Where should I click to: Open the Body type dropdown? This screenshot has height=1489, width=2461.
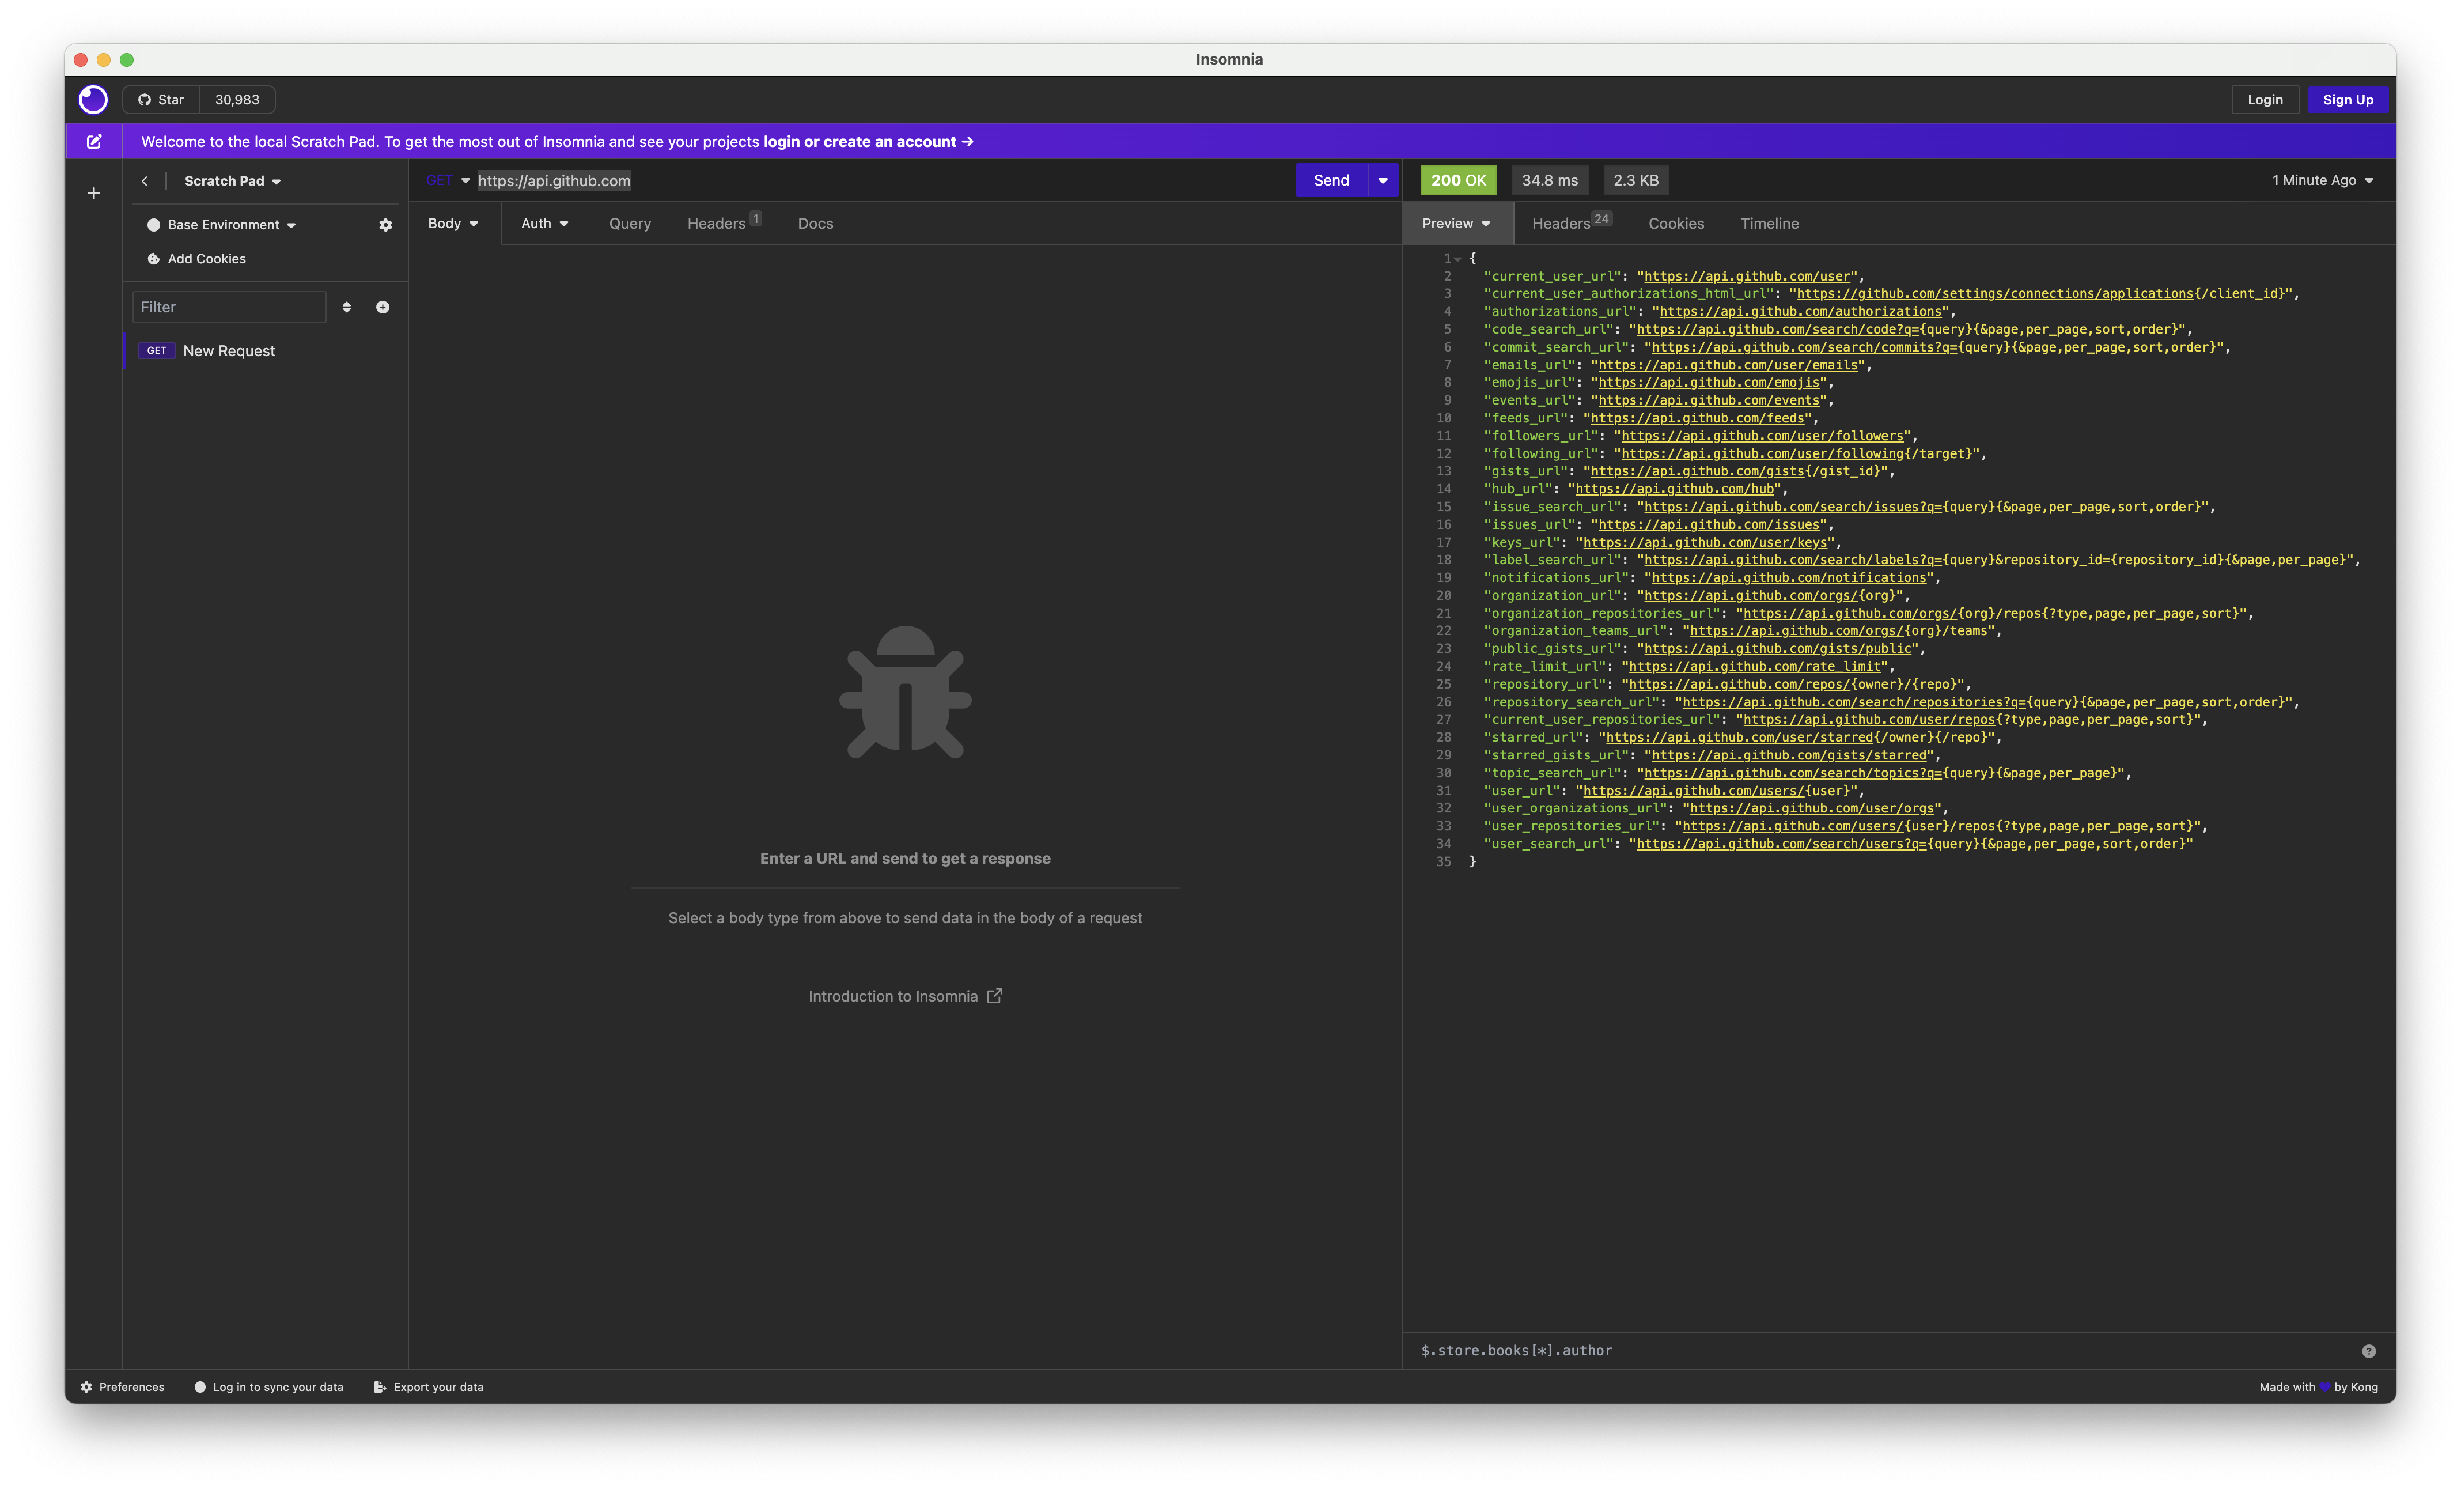[x=453, y=224]
